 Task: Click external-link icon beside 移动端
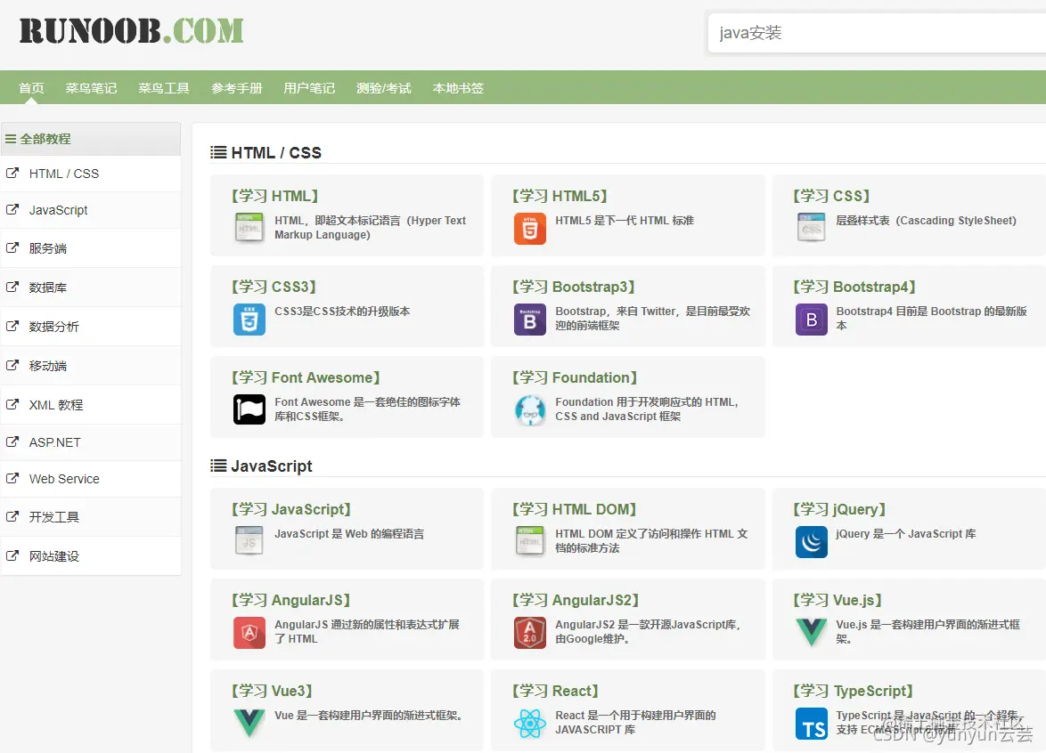tap(12, 365)
